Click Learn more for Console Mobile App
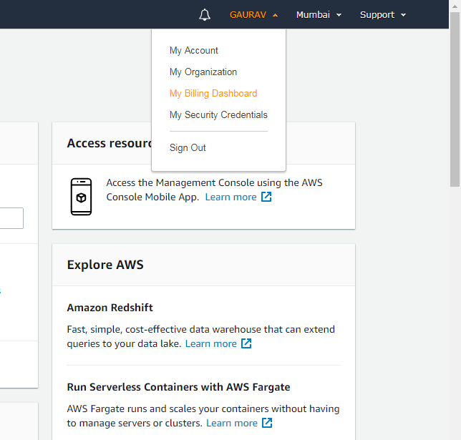This screenshot has width=461, height=440. pos(230,197)
